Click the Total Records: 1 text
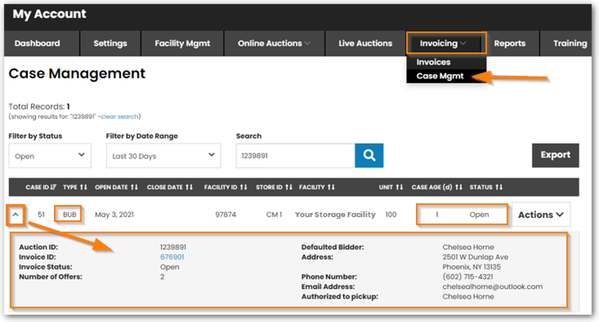Viewport: 599px width, 322px height. pos(39,107)
